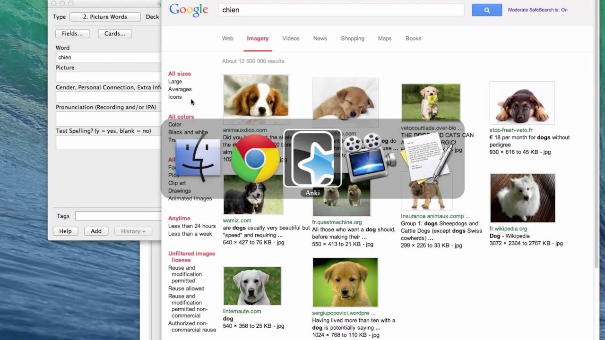Filter images by Large size
Viewport: 605px width, 340px height.
click(175, 81)
